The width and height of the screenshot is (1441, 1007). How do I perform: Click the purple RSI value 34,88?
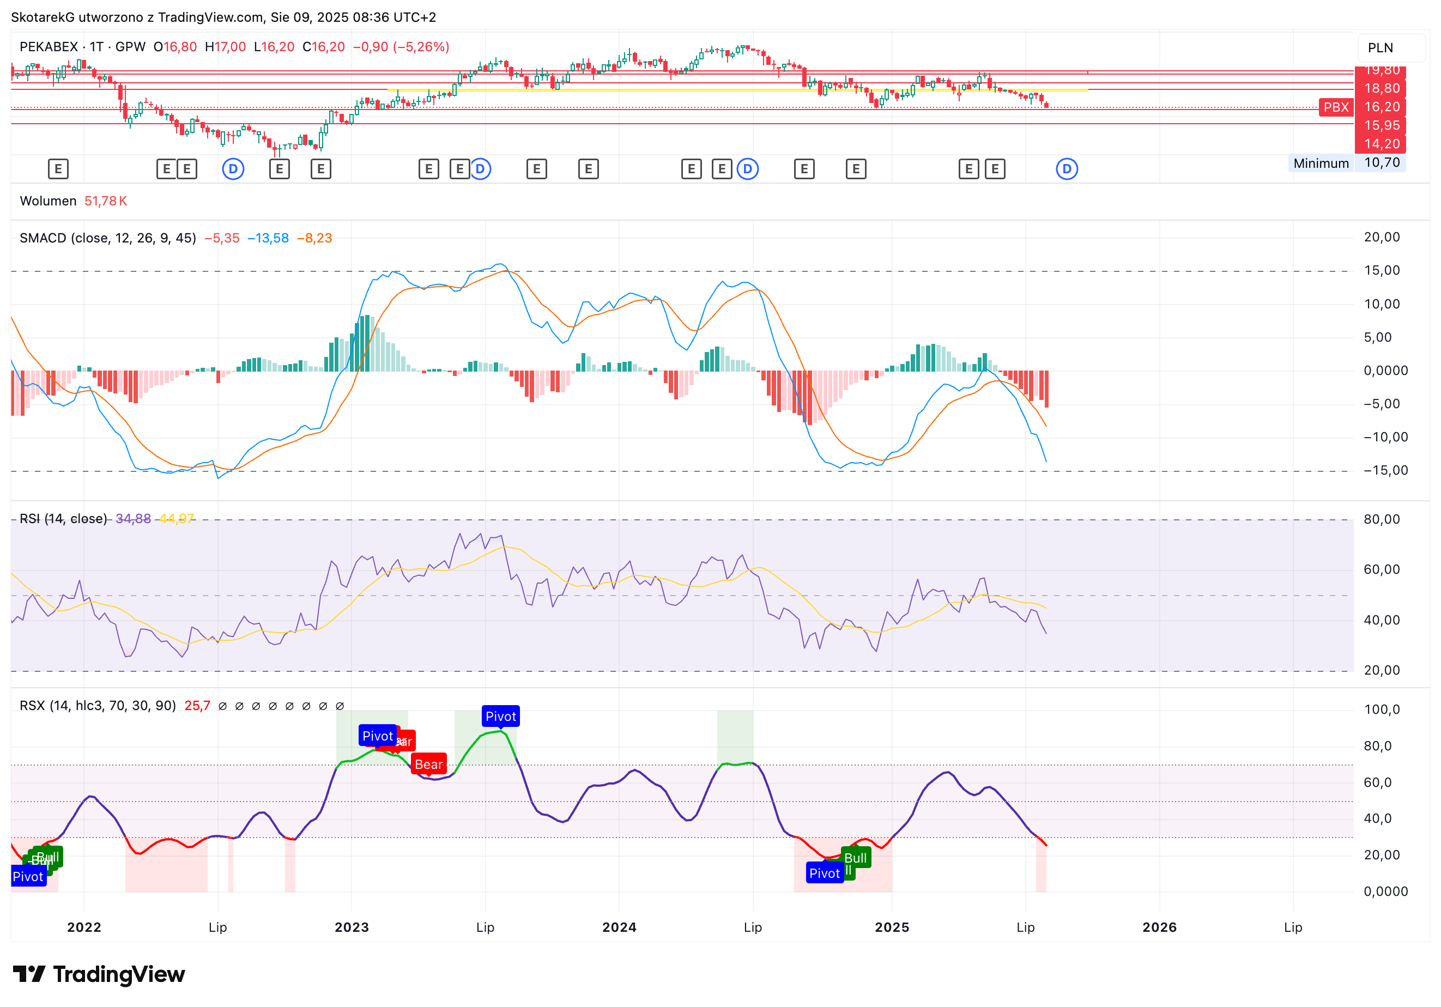pos(133,519)
